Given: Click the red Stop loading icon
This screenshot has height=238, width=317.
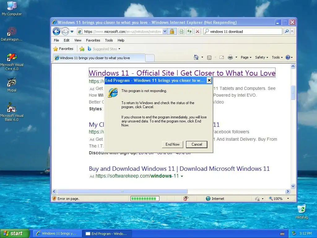Looking at the screenshot, I should pyautogui.click(x=198, y=31).
